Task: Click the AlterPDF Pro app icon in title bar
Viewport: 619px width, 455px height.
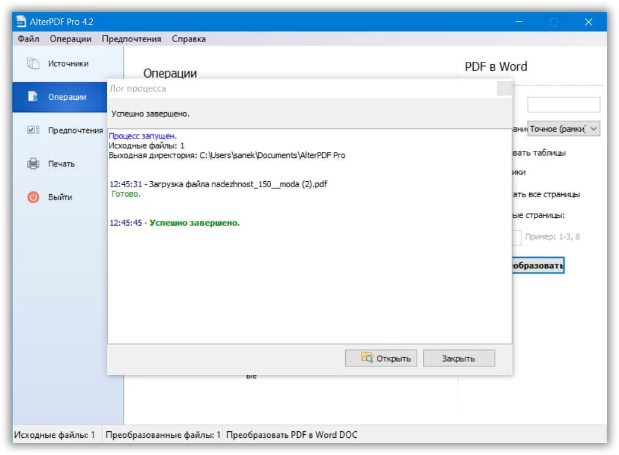Action: pyautogui.click(x=21, y=21)
